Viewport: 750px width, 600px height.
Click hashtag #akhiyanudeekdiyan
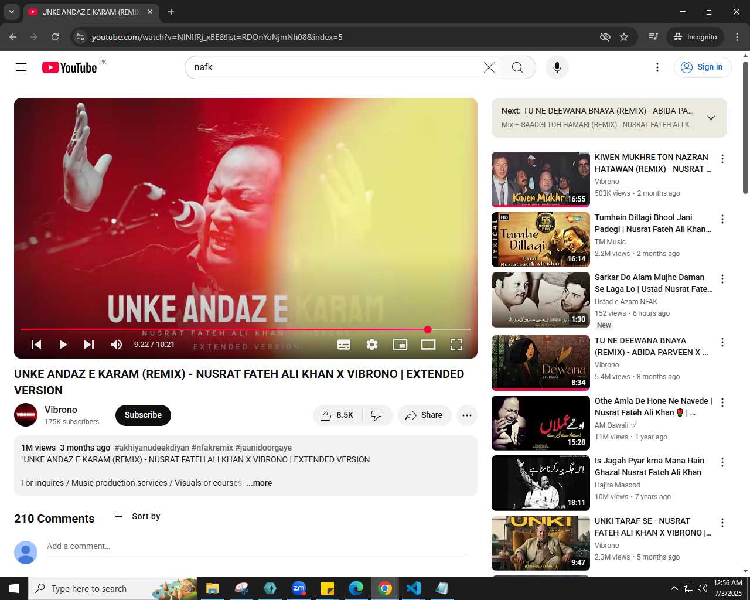(152, 448)
